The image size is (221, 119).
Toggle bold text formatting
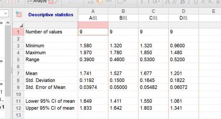183,2
